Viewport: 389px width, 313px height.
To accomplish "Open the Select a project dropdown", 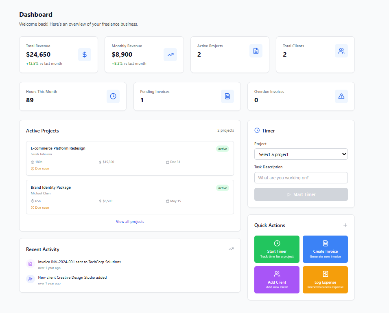I will [x=301, y=154].
